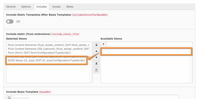Select the Includes tab
The height and width of the screenshot is (99, 199).
(41, 7)
